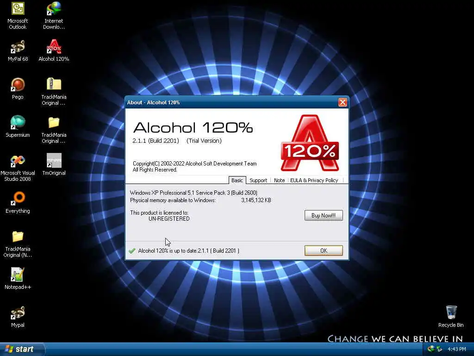Image resolution: width=474 pixels, height=356 pixels.
Task: Click the UN-REGISTERED license text
Action: [169, 219]
